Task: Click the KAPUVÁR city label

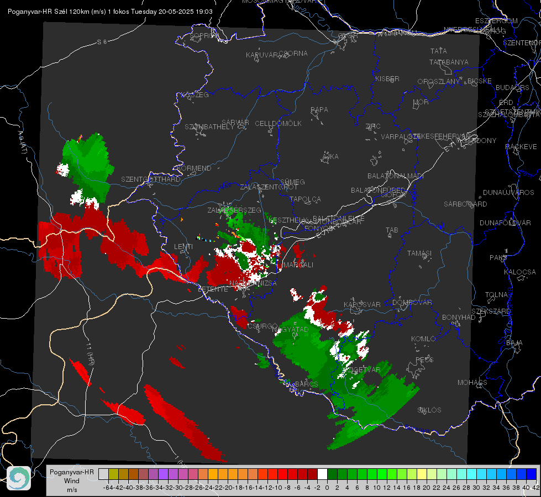Action: [262, 55]
